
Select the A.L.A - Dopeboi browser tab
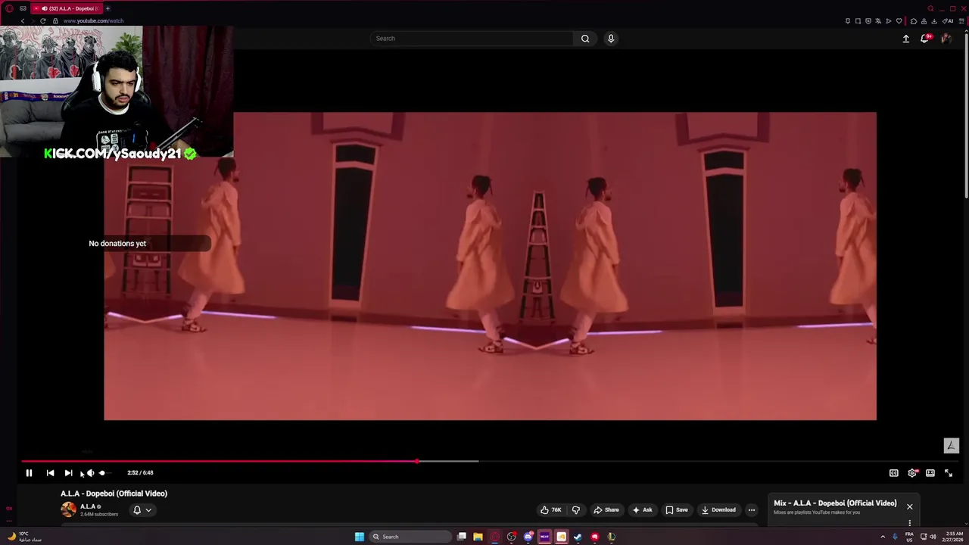click(x=67, y=8)
